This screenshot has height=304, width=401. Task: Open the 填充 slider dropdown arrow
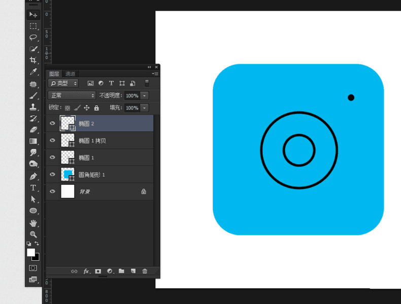click(145, 108)
